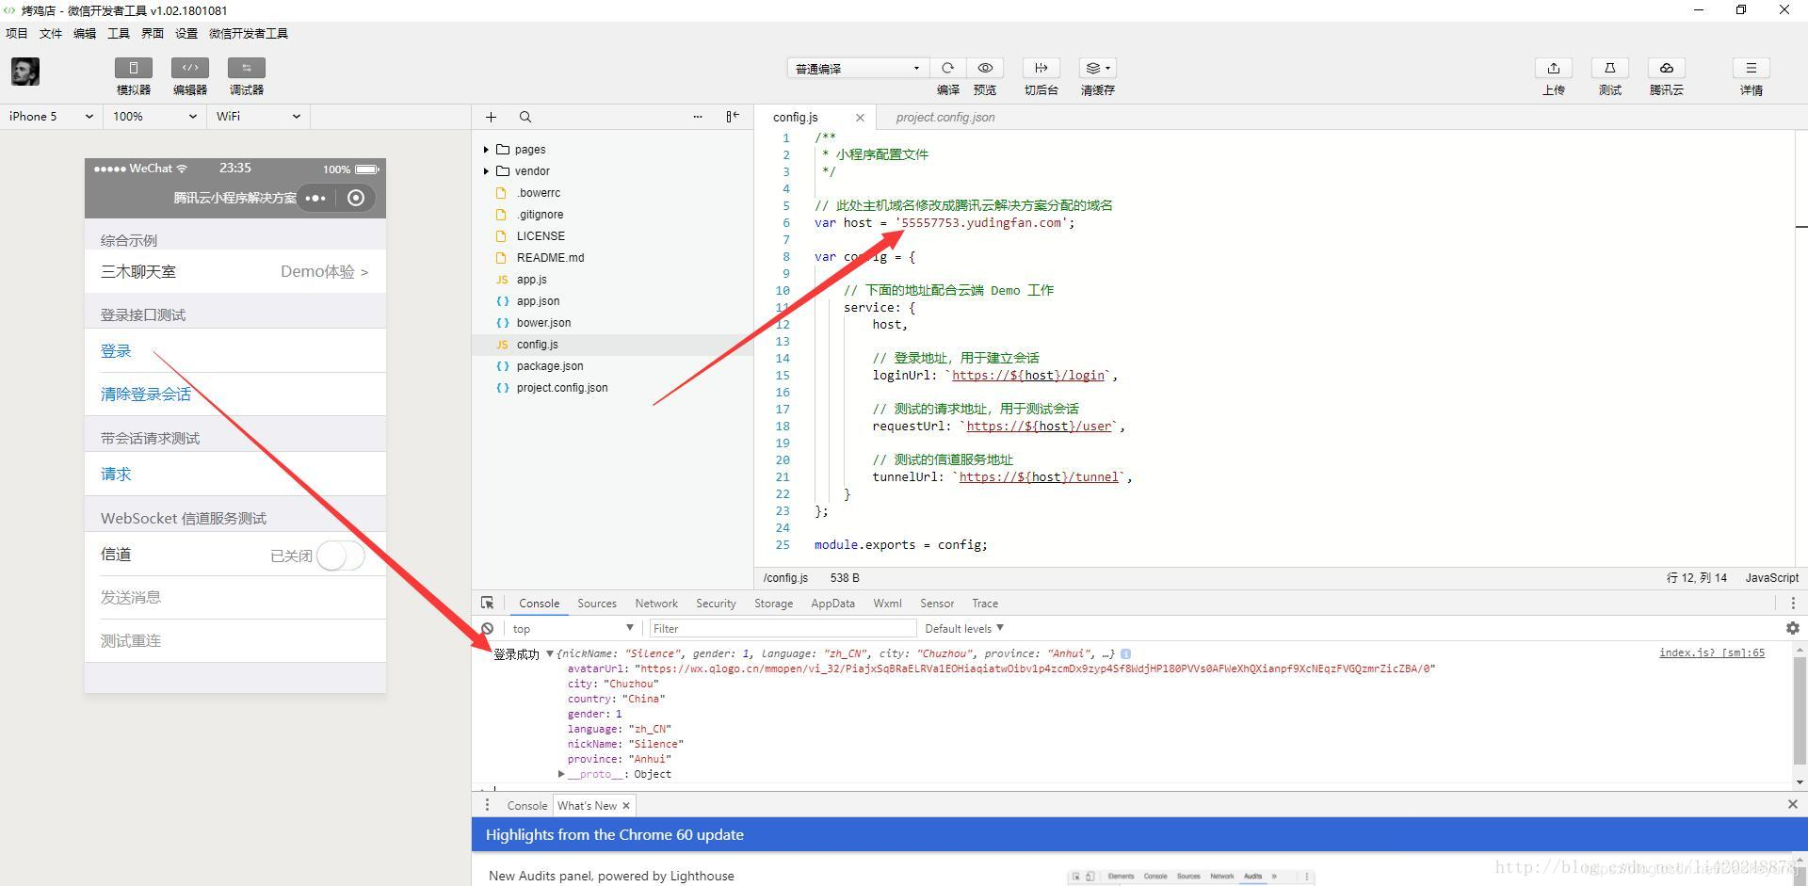Toggle the 信道 channel switch

(x=341, y=556)
